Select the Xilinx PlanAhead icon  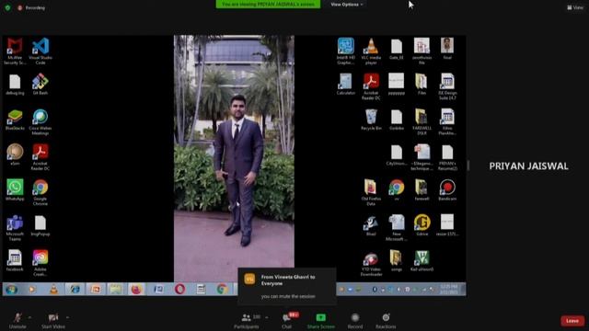[x=447, y=122]
